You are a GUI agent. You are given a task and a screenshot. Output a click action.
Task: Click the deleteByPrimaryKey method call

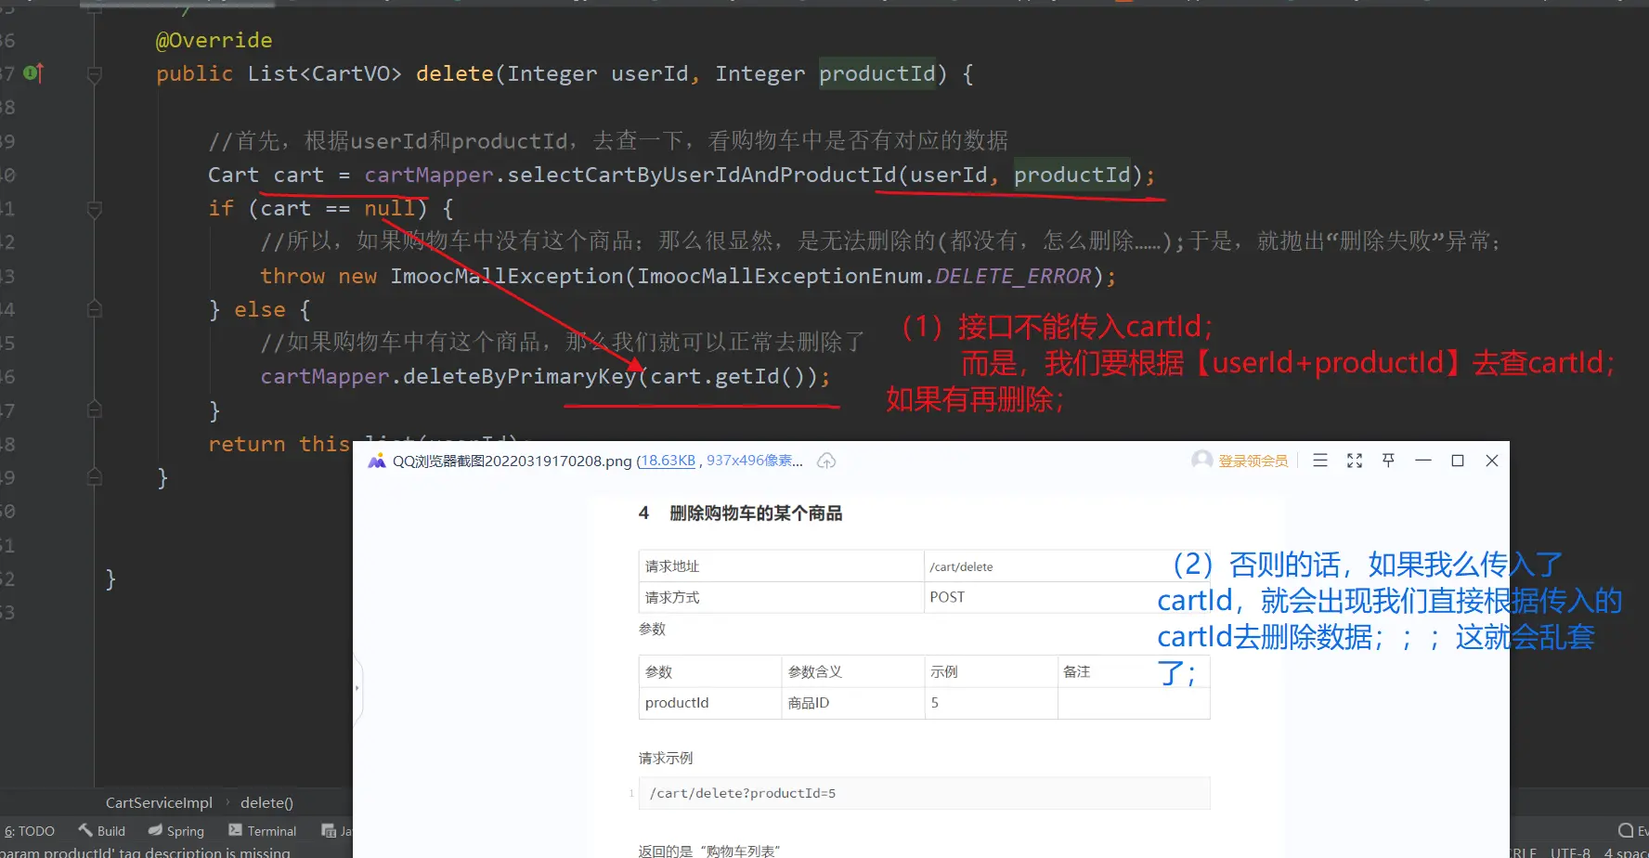click(x=519, y=376)
